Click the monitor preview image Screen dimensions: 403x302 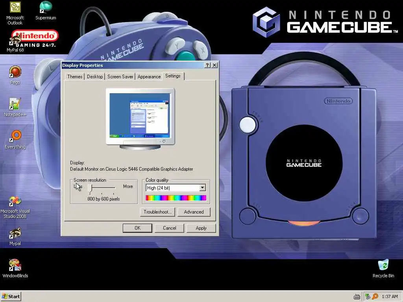[x=140, y=119]
